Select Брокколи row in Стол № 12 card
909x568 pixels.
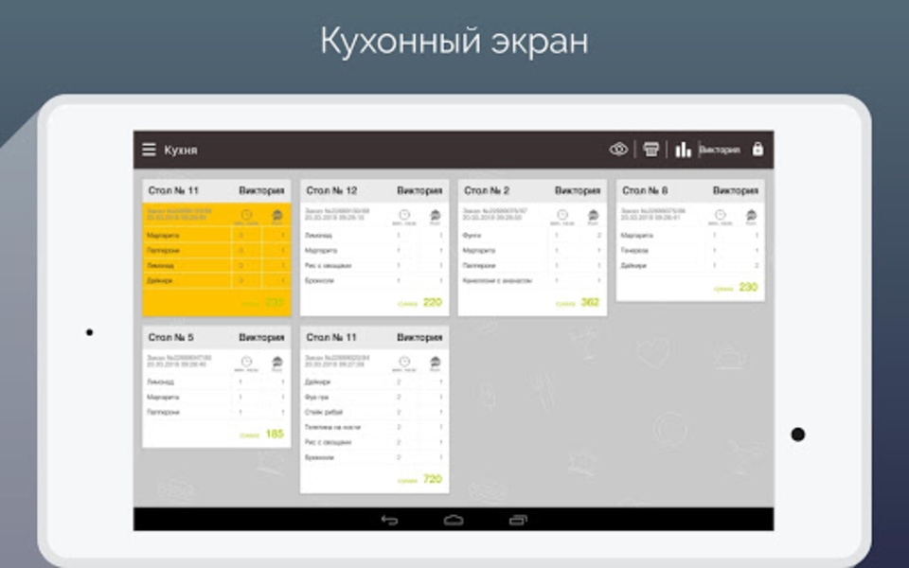[x=374, y=280]
